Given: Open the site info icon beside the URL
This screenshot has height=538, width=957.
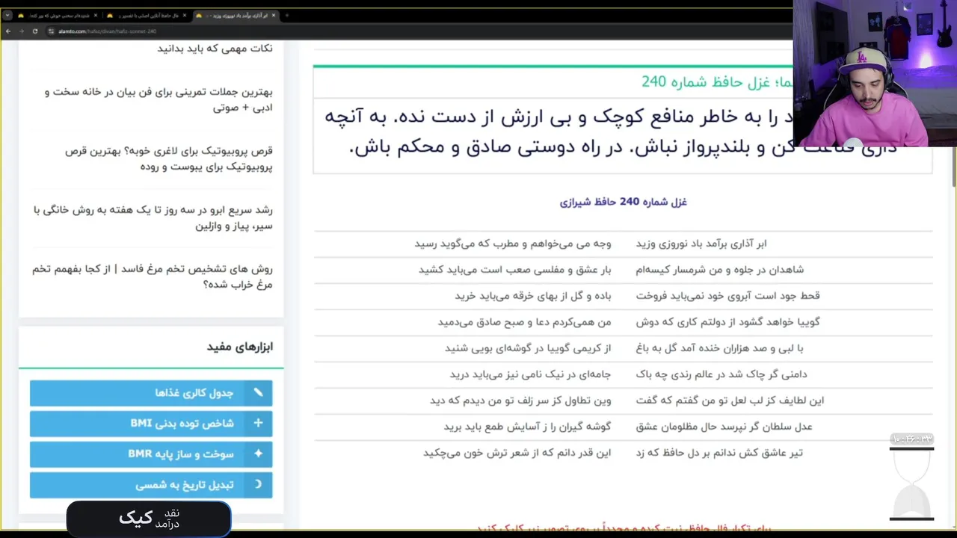Looking at the screenshot, I should tap(52, 31).
